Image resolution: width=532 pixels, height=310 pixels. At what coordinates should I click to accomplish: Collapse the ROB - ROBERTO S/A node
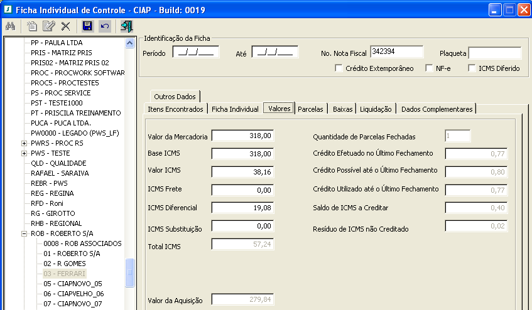[x=24, y=233]
